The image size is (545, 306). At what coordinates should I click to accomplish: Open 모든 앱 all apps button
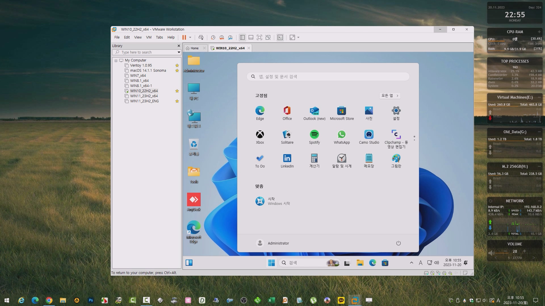pos(390,96)
